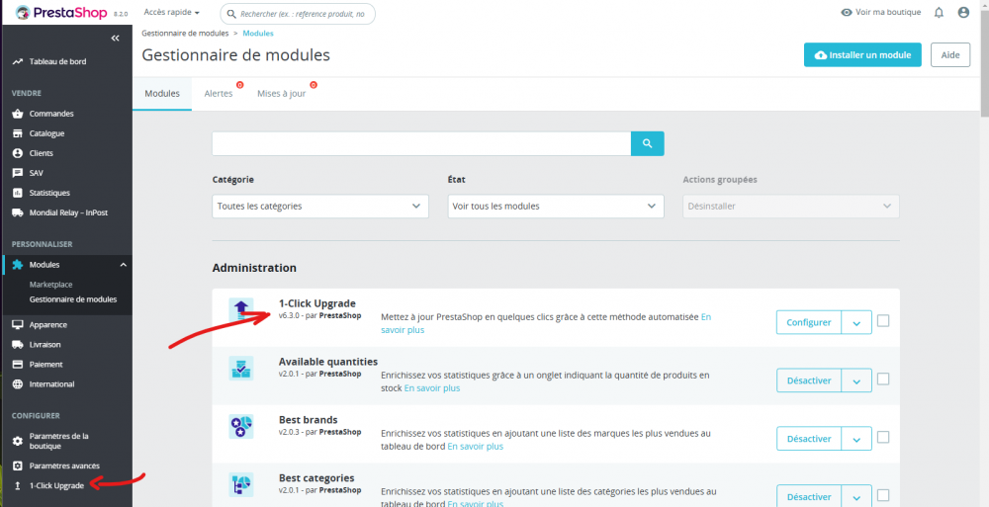Expand Best categories Désactiver arrow
Image resolution: width=989 pixels, height=507 pixels.
click(856, 496)
